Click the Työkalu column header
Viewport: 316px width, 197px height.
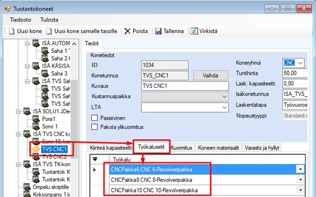pos(207,159)
